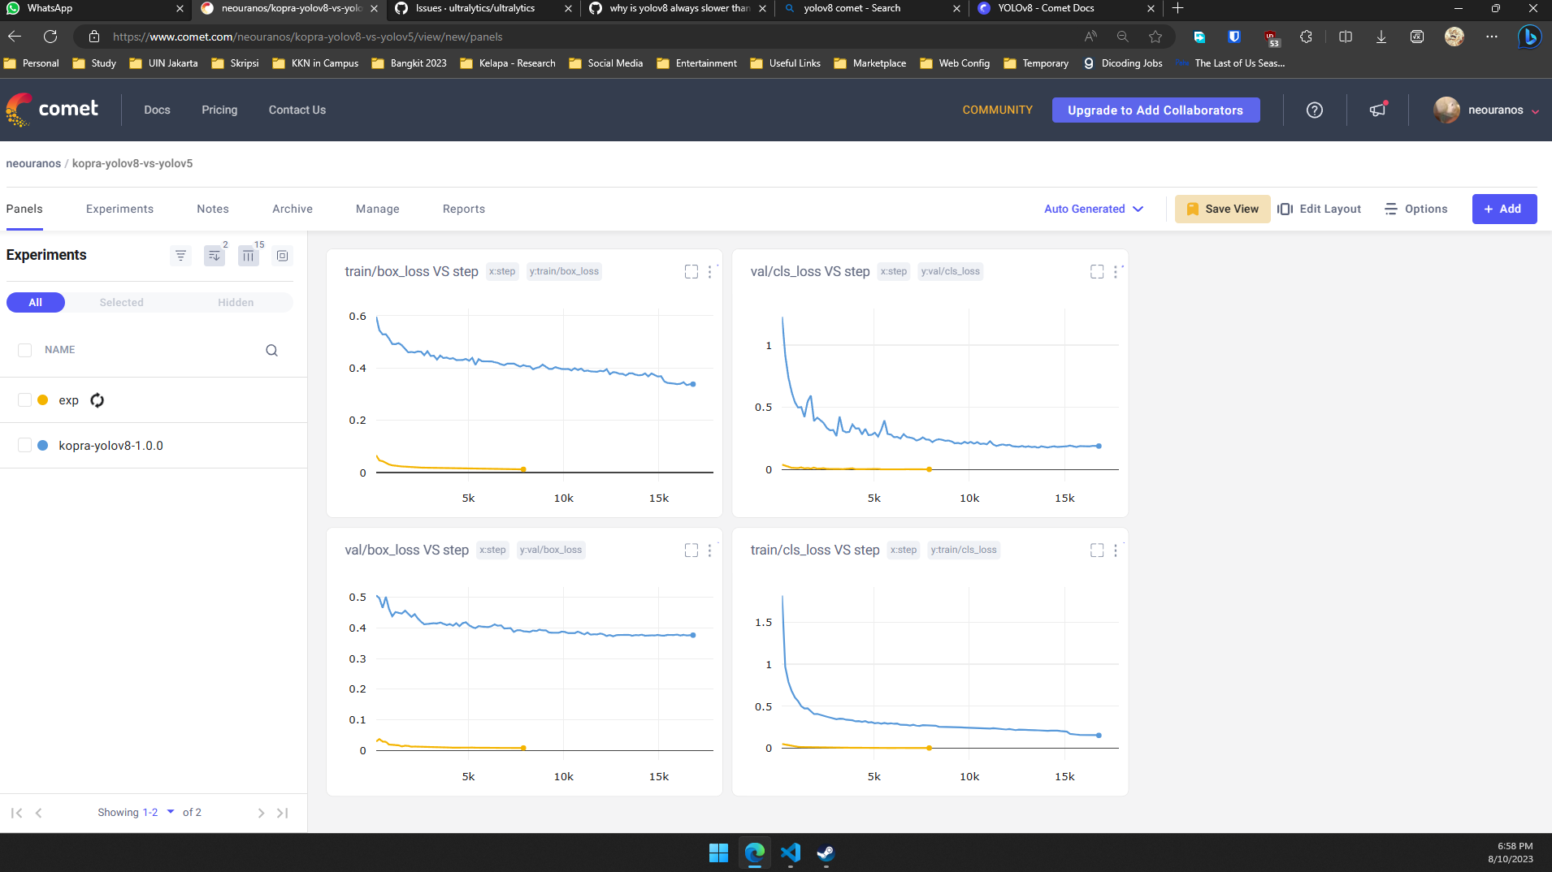Toggle the select-all checkbox in NAME header
The height and width of the screenshot is (872, 1552).
[23, 349]
